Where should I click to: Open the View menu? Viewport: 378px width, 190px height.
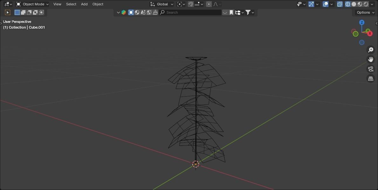[57, 4]
